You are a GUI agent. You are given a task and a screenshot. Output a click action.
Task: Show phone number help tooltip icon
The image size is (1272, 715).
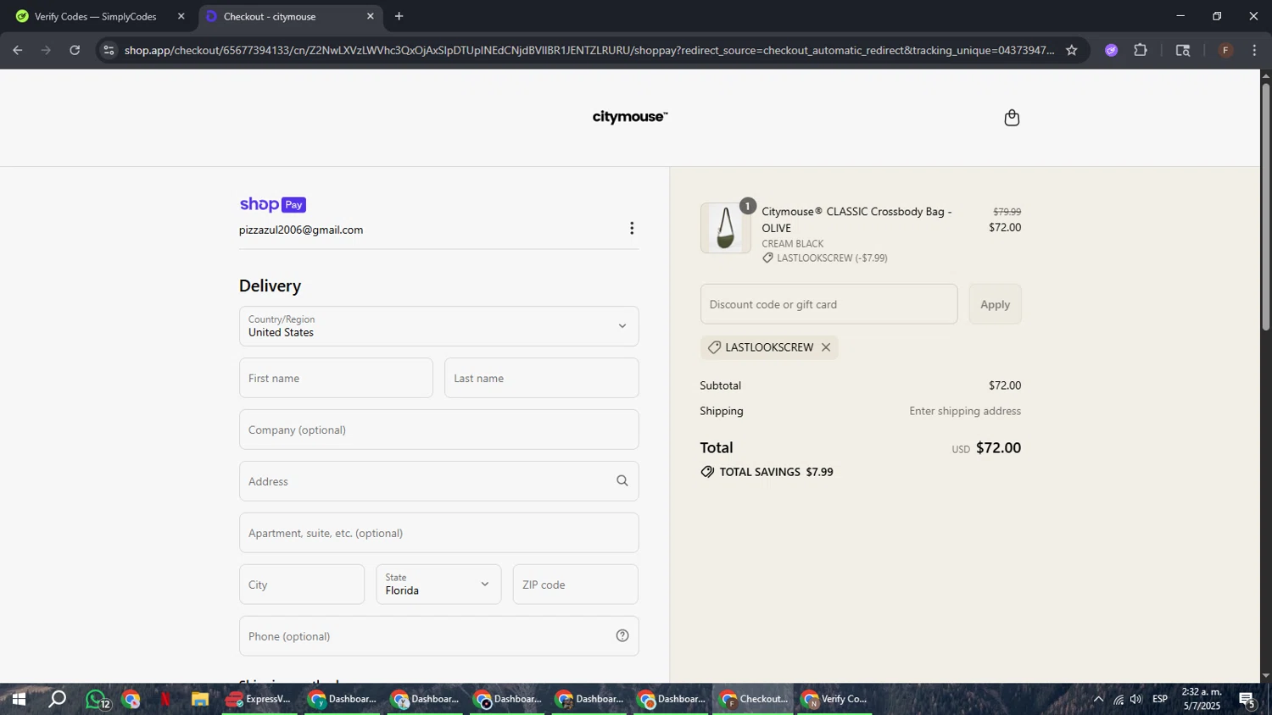[622, 636]
